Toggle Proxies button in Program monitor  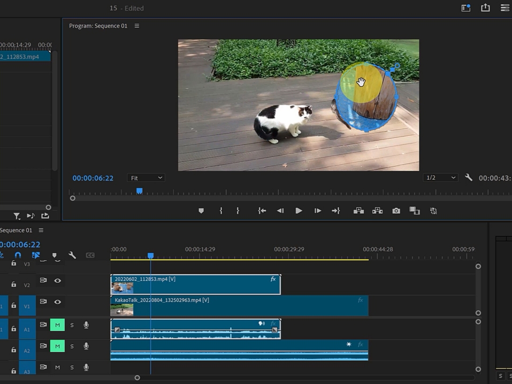click(433, 211)
